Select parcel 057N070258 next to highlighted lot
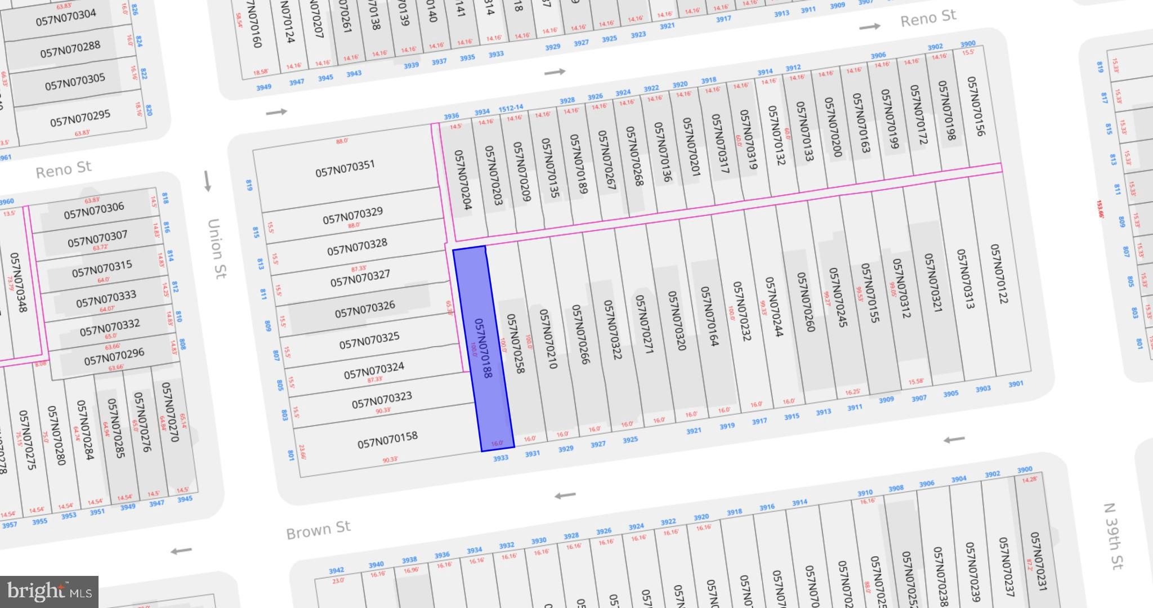The width and height of the screenshot is (1153, 608). [515, 343]
